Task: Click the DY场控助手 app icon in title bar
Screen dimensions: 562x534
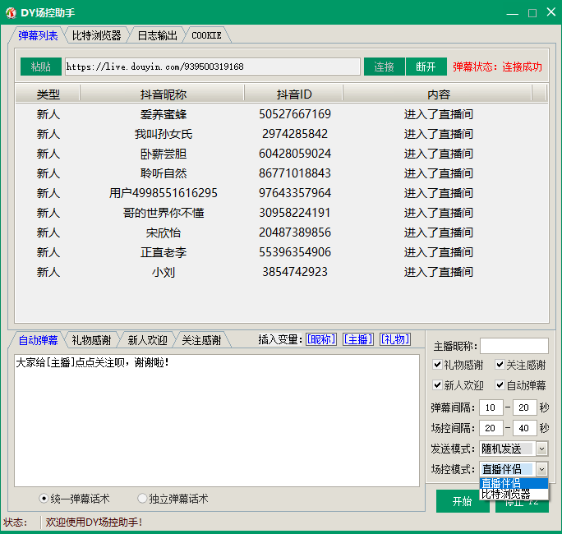Action: (x=11, y=13)
